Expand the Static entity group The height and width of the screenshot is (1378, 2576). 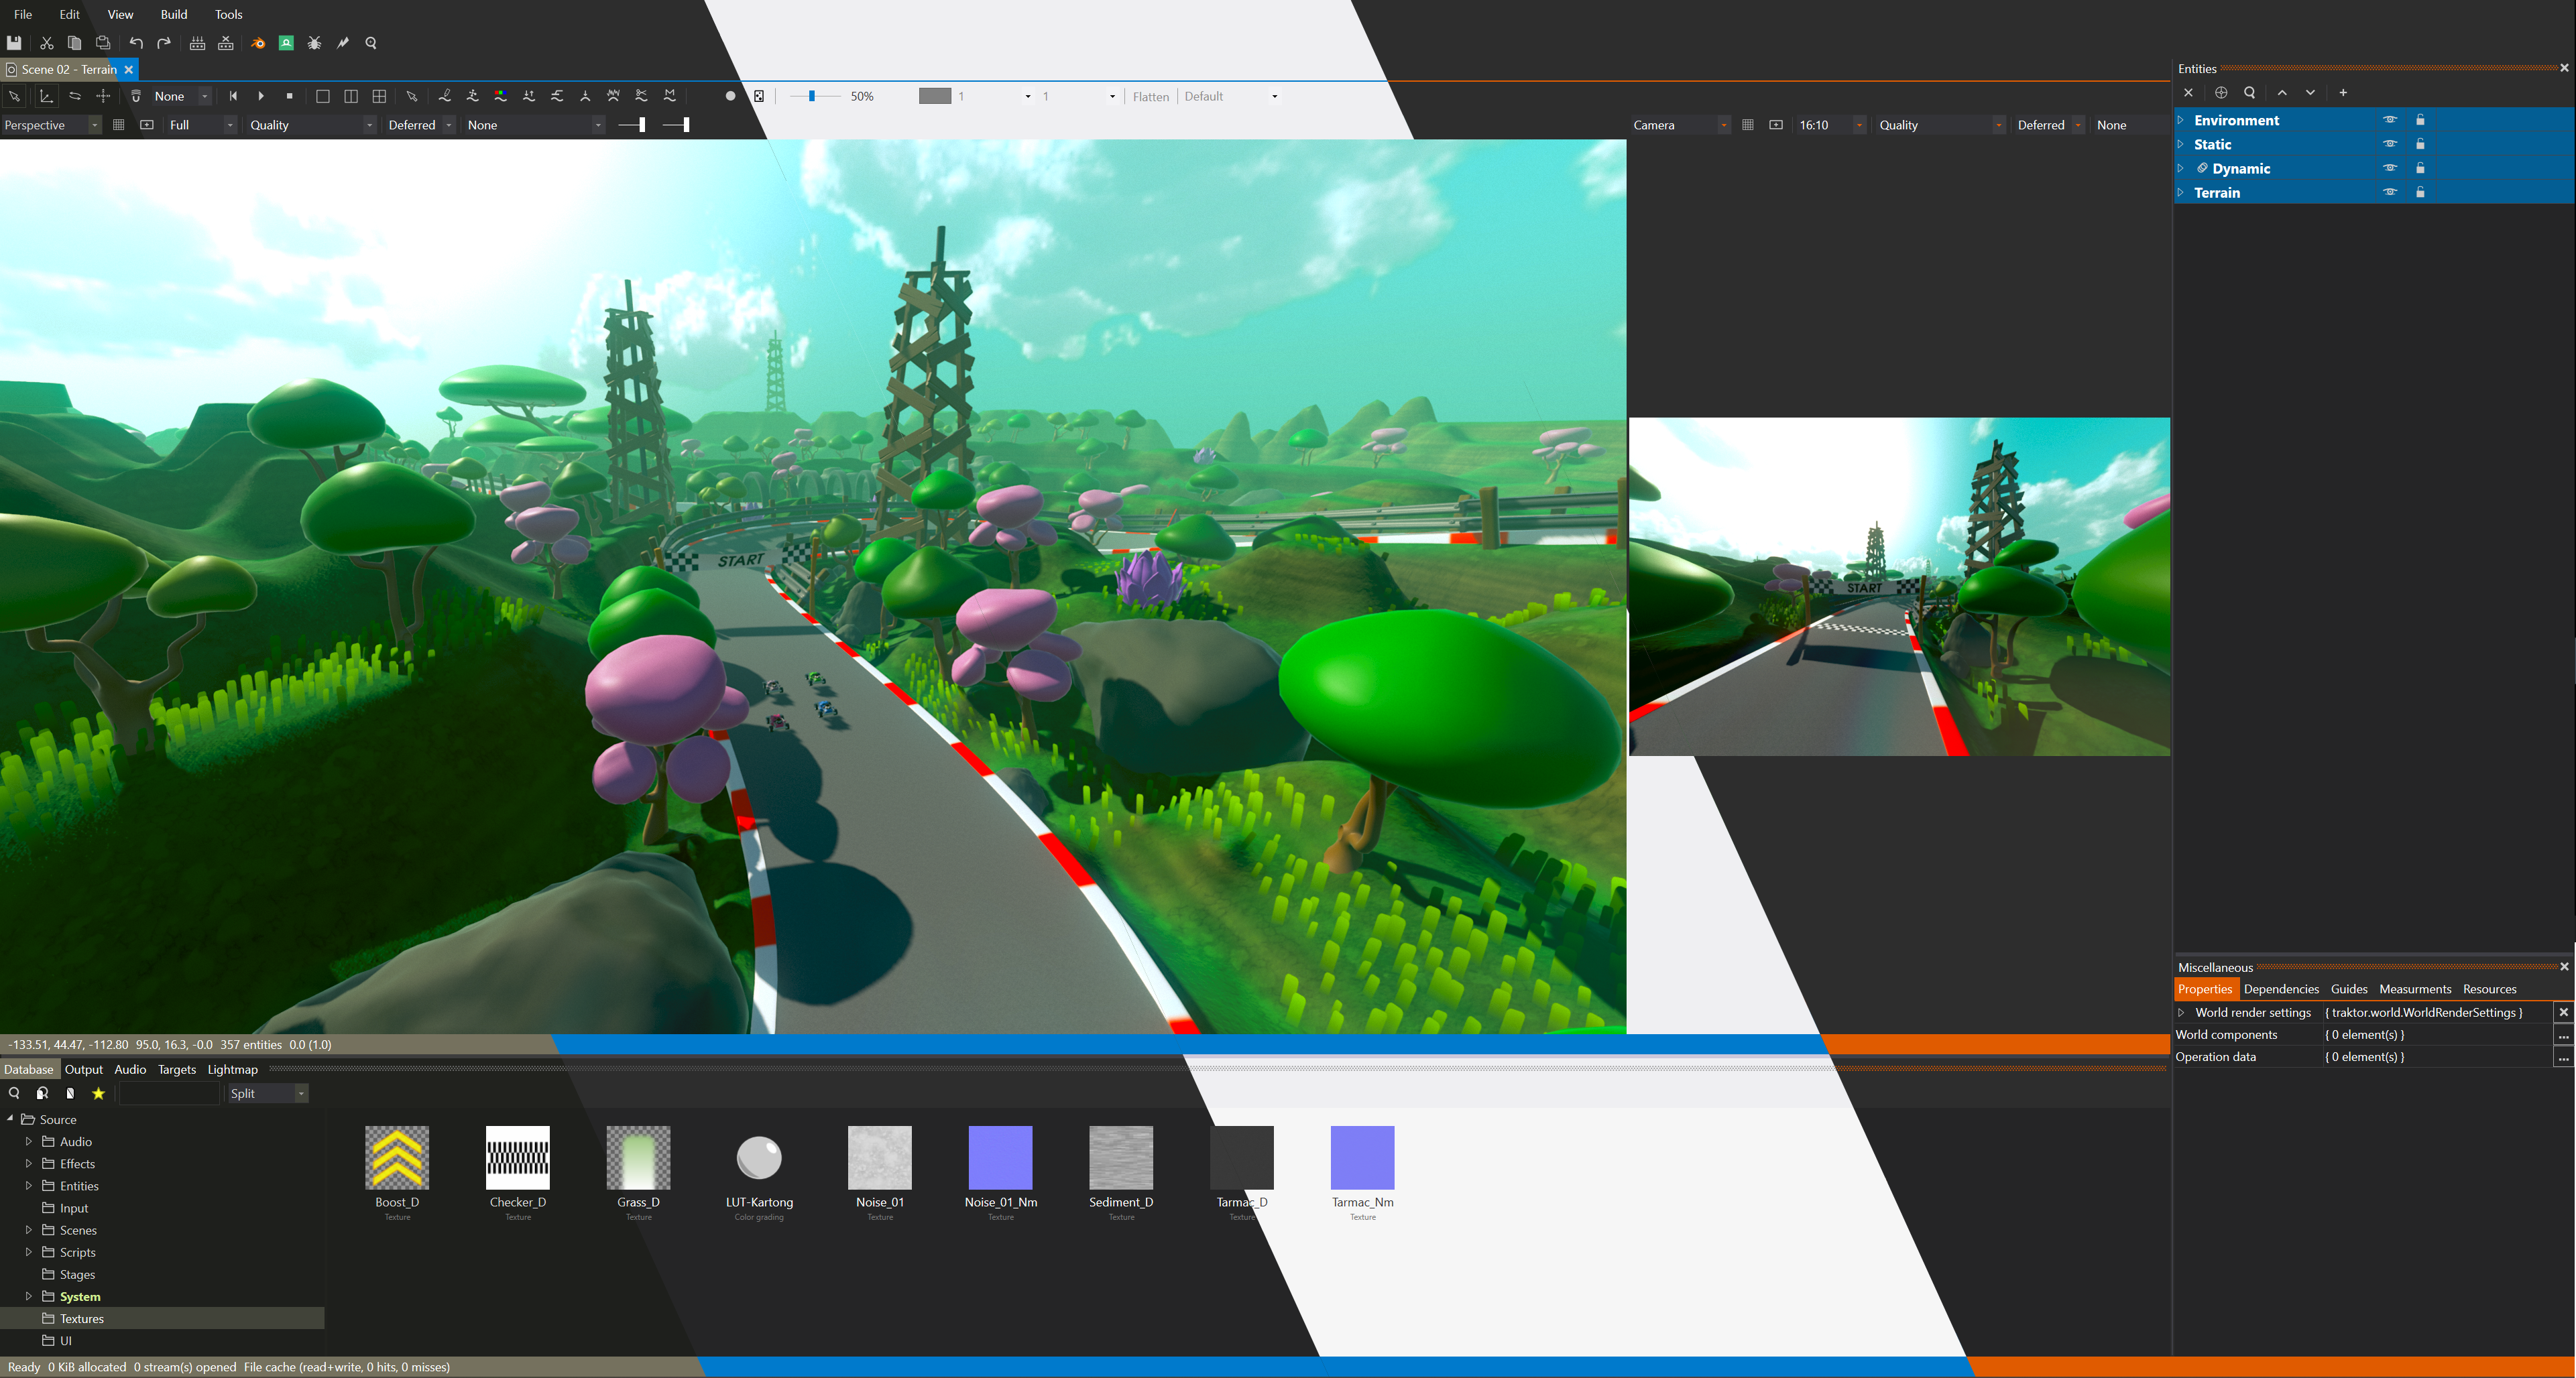pos(2181,144)
